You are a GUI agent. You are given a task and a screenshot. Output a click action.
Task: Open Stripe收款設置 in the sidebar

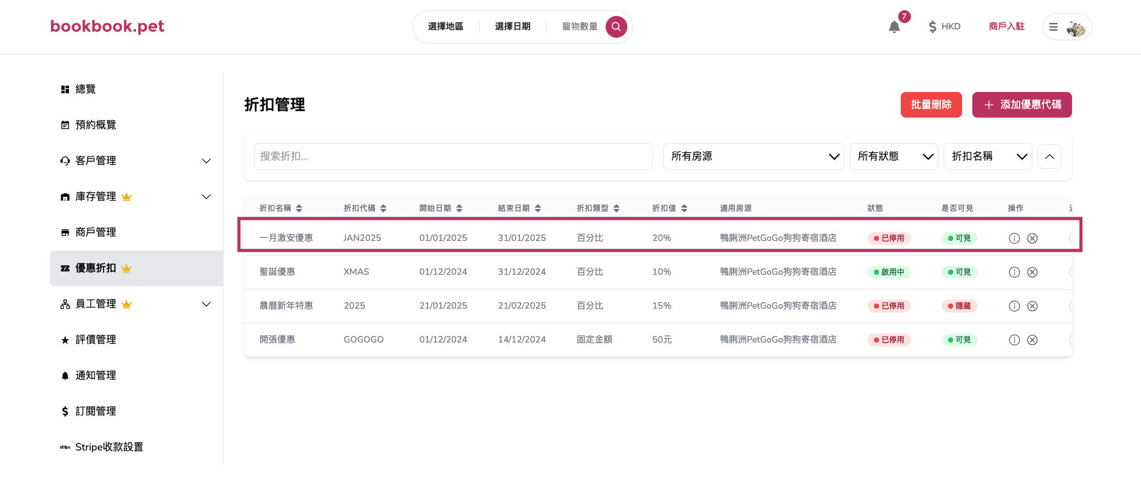137,447
